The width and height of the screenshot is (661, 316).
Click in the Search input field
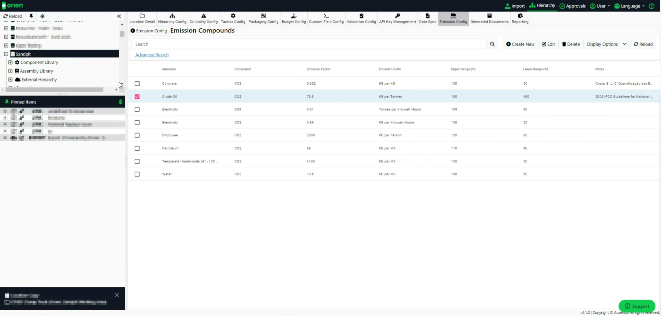coord(309,44)
